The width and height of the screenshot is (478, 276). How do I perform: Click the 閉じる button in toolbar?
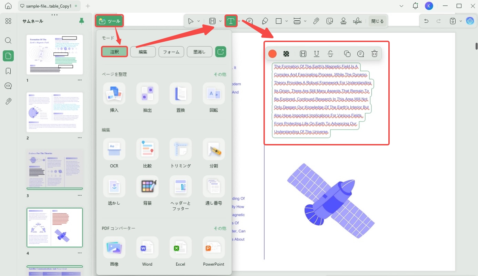(x=377, y=21)
